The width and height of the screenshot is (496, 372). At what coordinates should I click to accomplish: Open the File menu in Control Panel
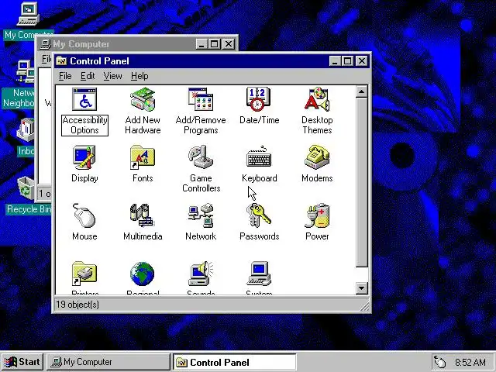coord(65,76)
